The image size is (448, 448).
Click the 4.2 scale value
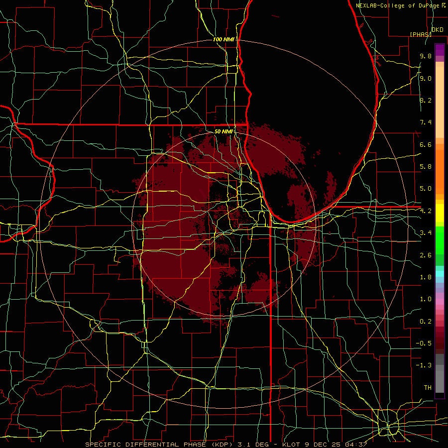[426, 211]
